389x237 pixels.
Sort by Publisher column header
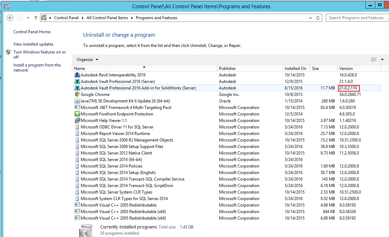250,68
